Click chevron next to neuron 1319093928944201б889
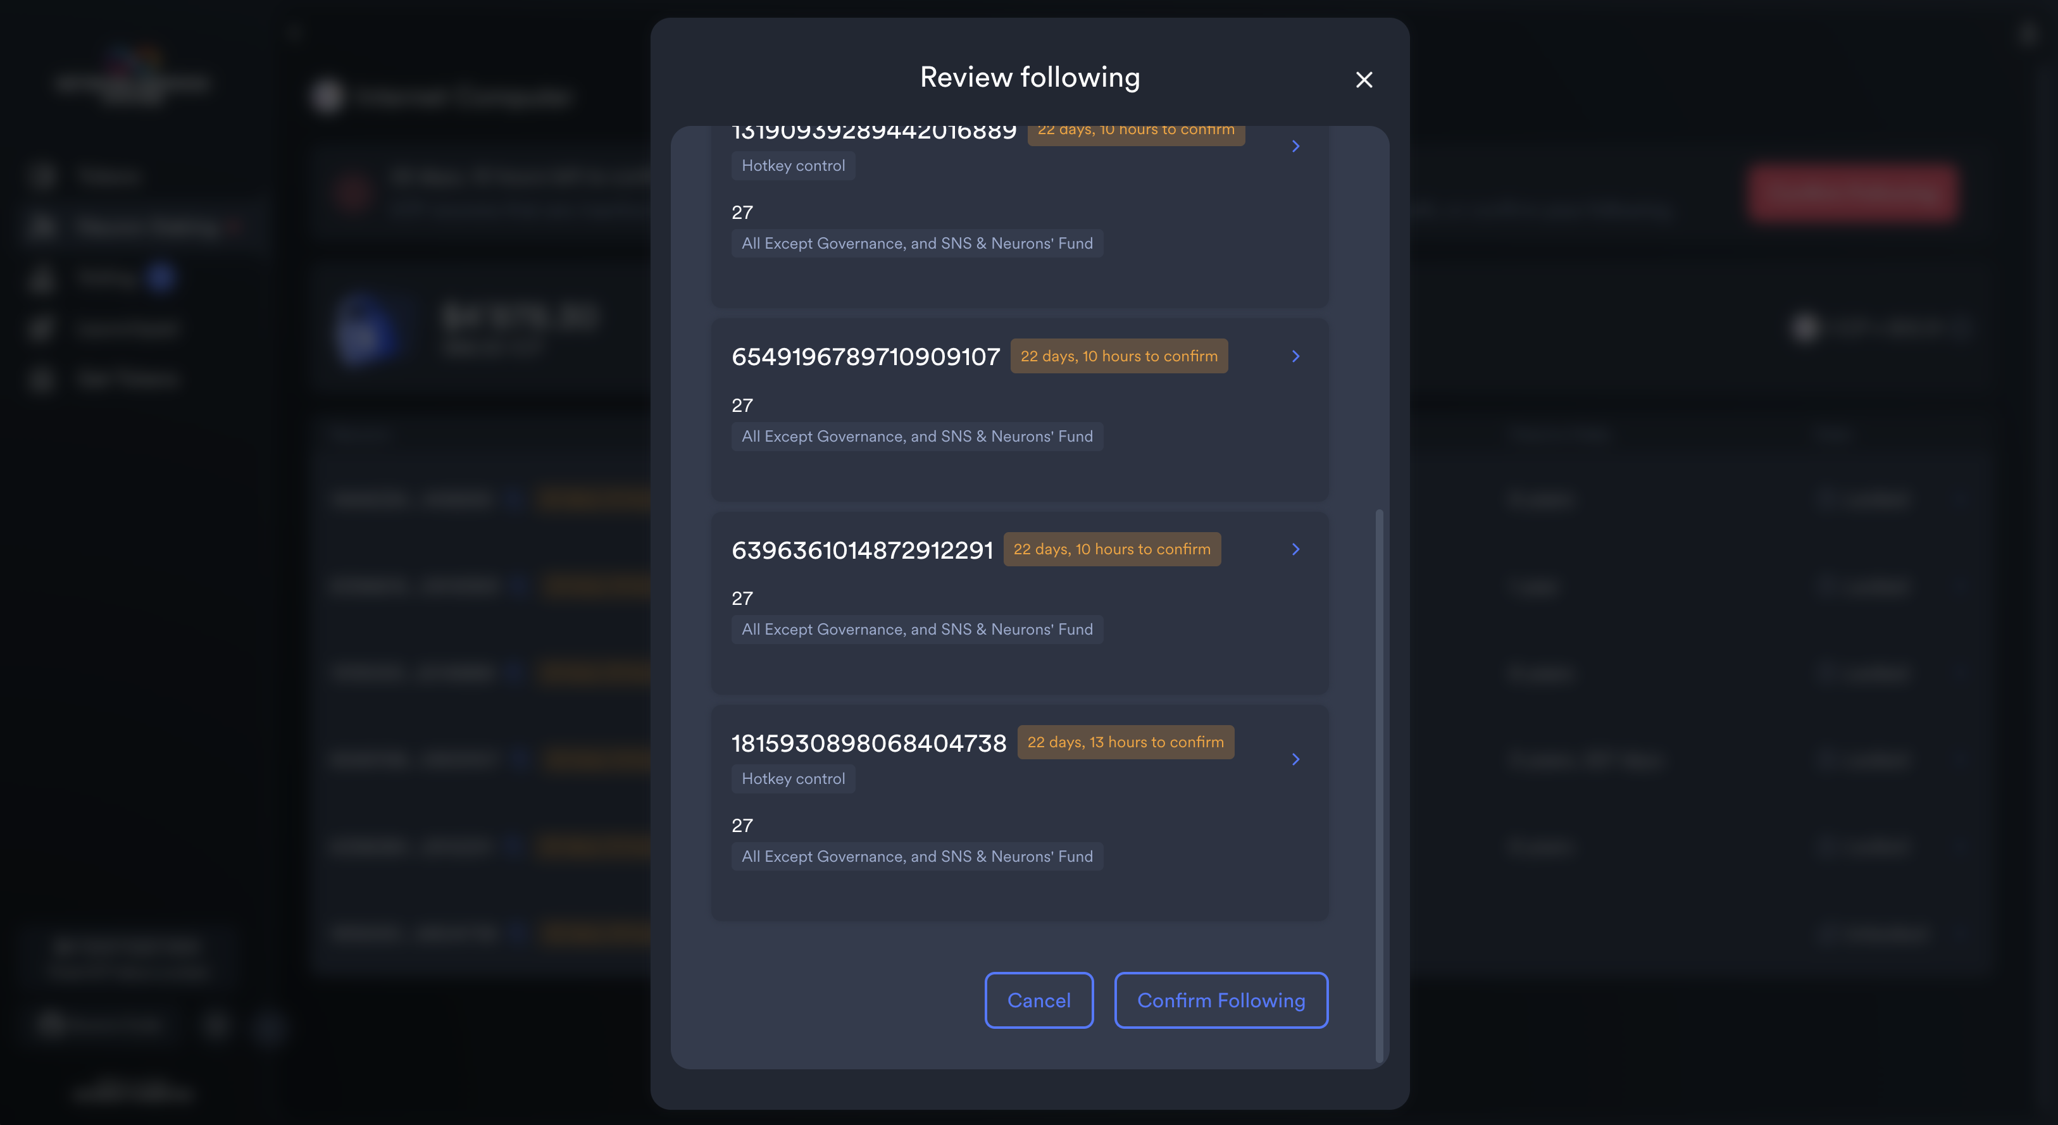 click(1295, 146)
